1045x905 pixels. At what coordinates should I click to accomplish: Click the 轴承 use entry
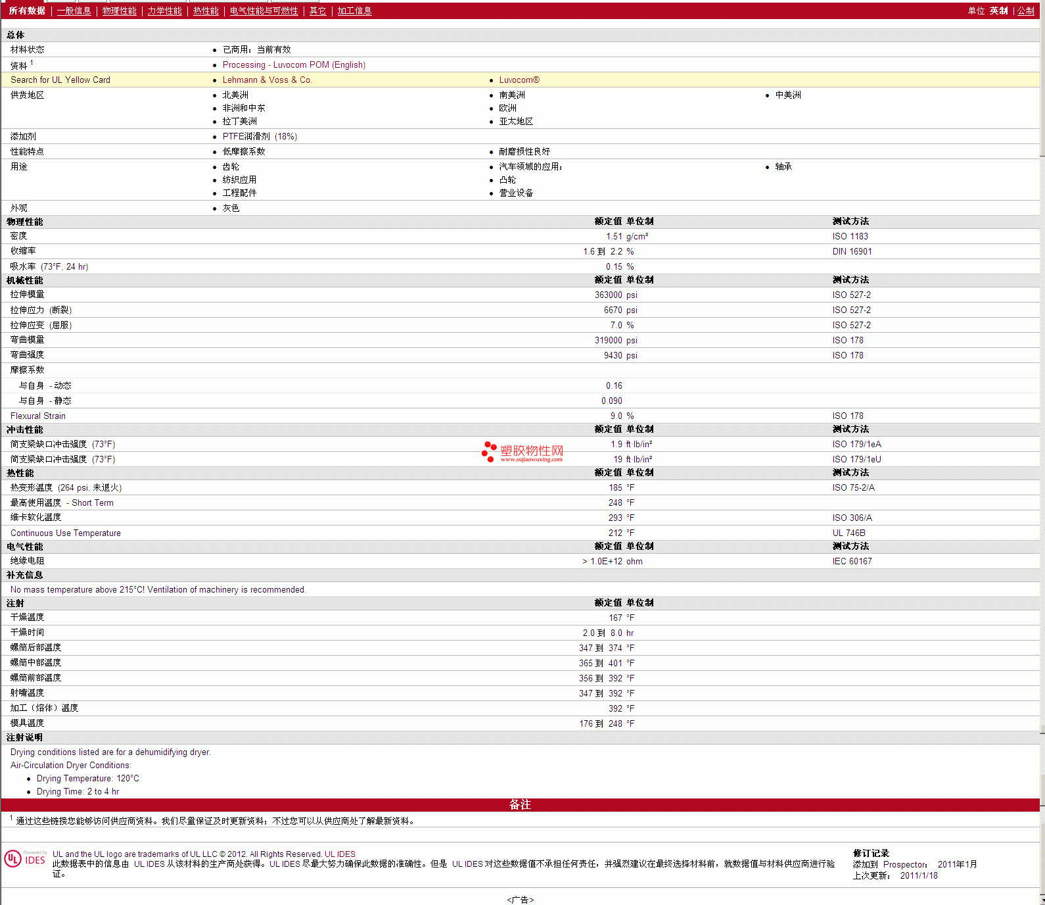[783, 166]
